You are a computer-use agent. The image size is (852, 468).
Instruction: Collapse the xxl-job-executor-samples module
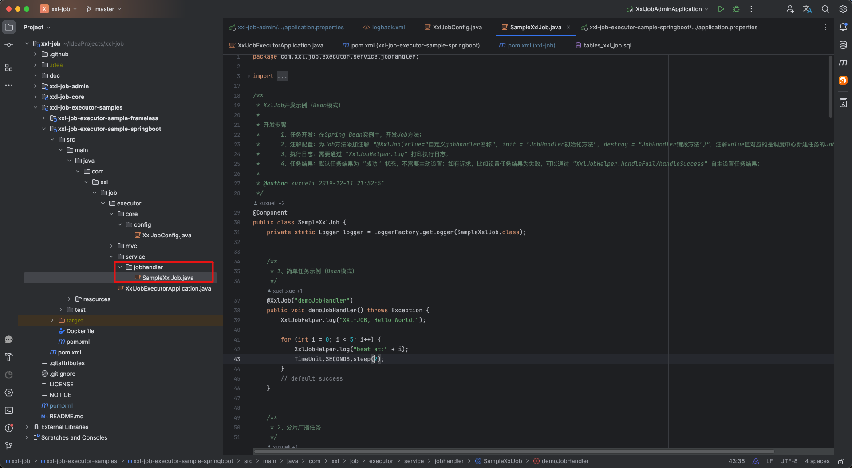pos(35,107)
